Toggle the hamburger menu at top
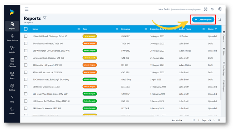 tap(27, 9)
